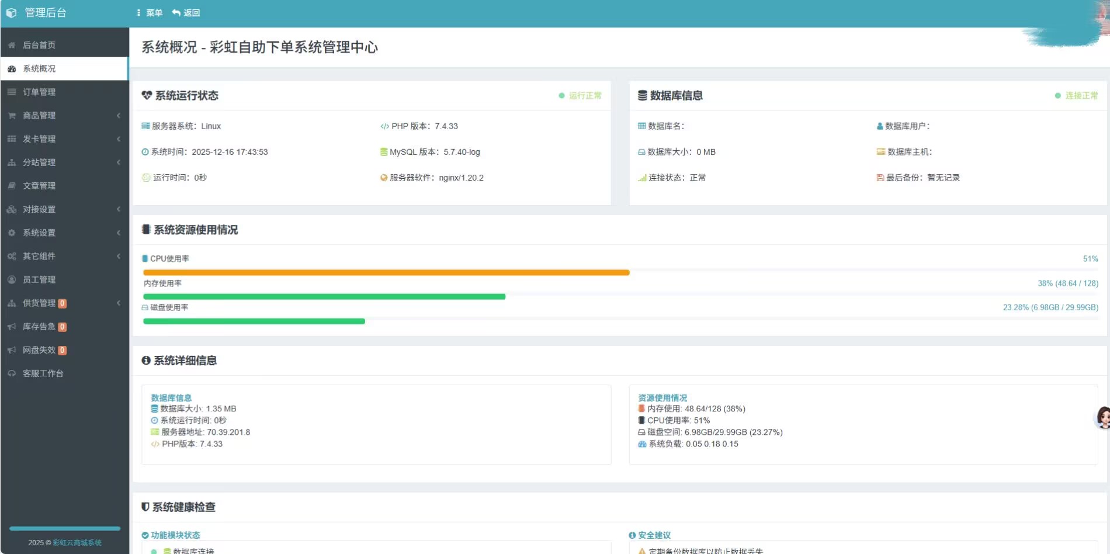
Task: Toggle the 菜单 sidebar button
Action: click(x=150, y=13)
